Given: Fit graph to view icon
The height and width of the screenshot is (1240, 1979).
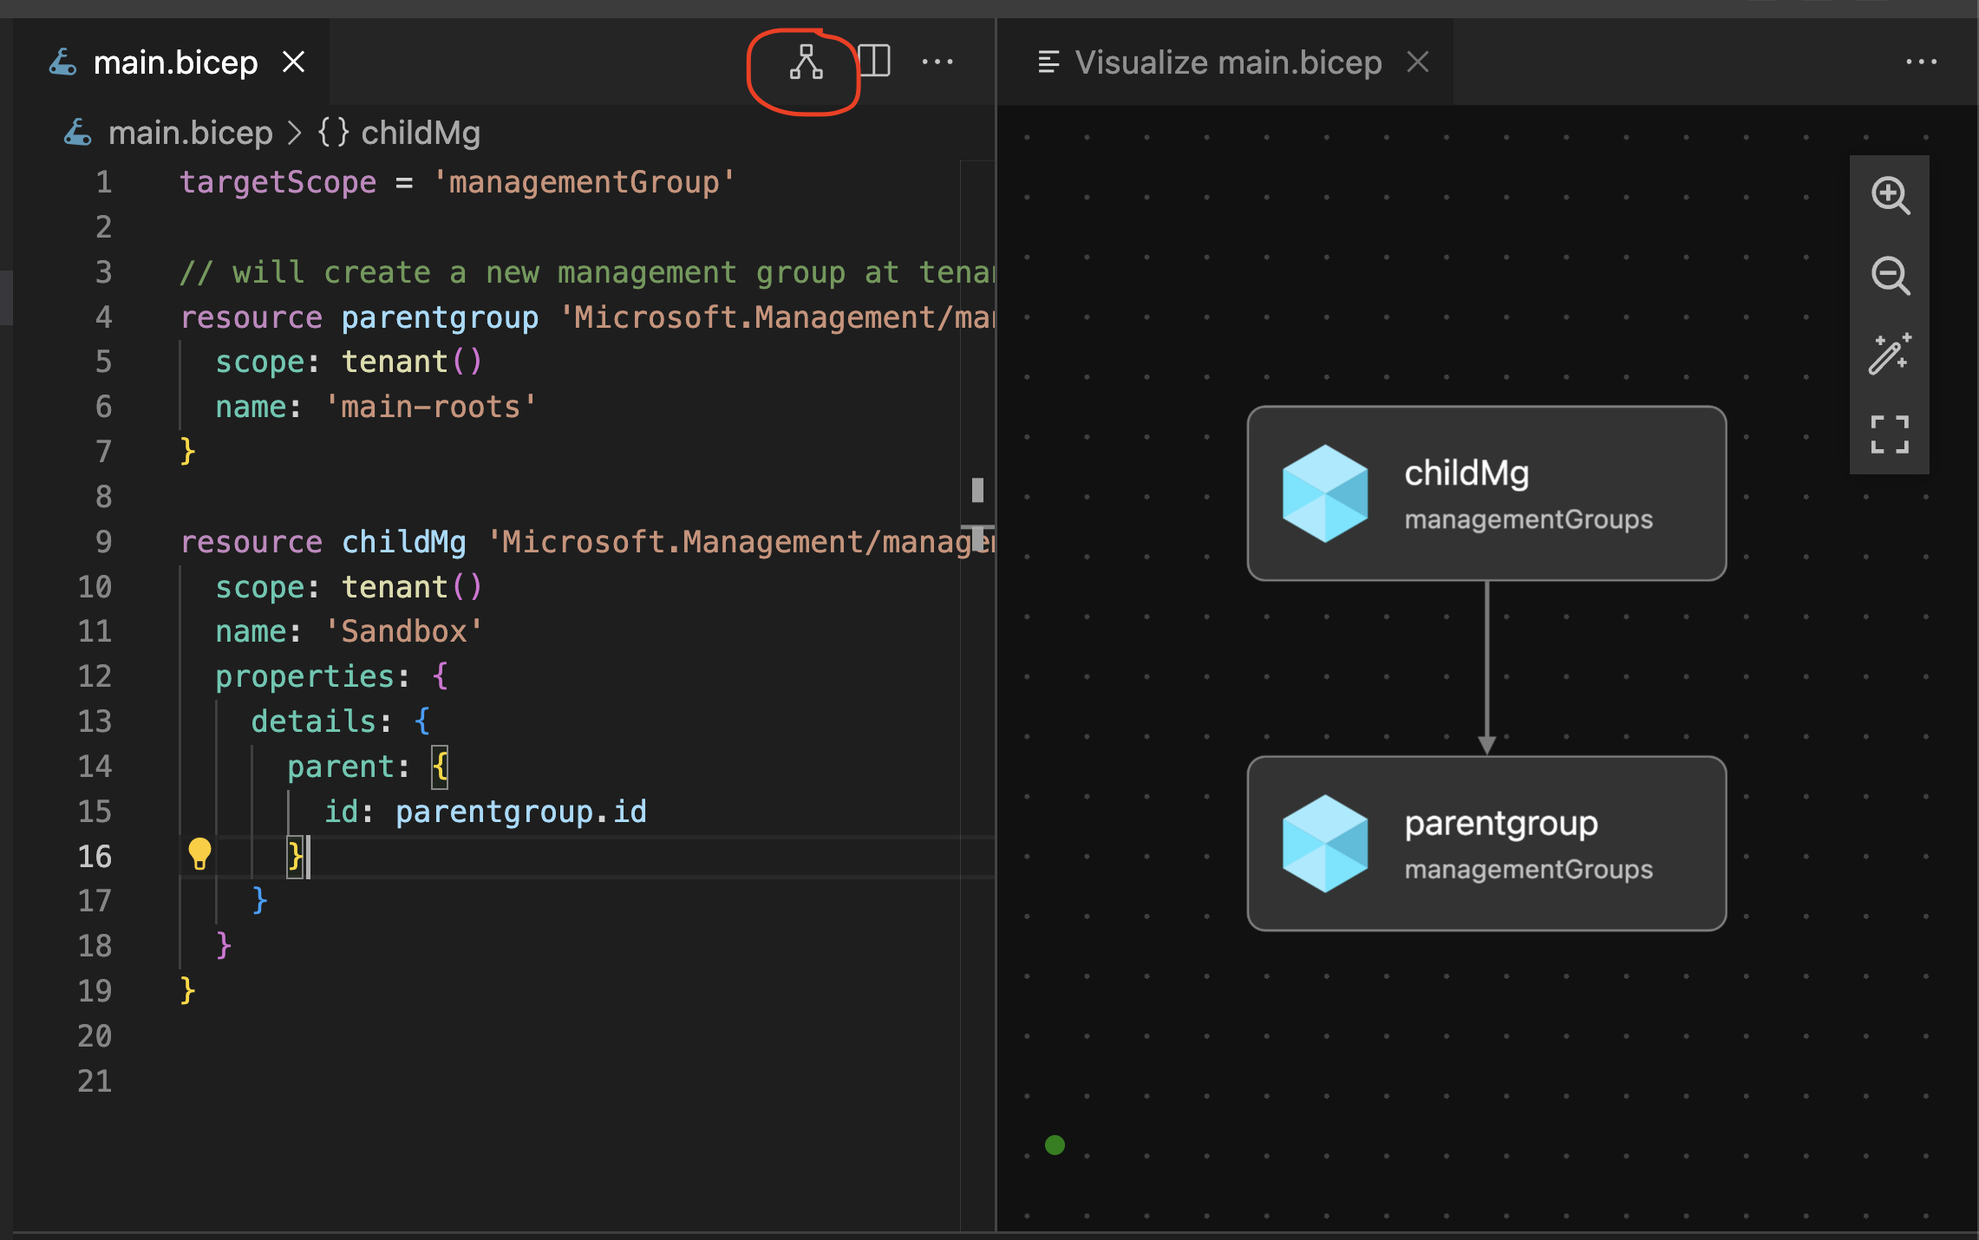Looking at the screenshot, I should click(1890, 434).
